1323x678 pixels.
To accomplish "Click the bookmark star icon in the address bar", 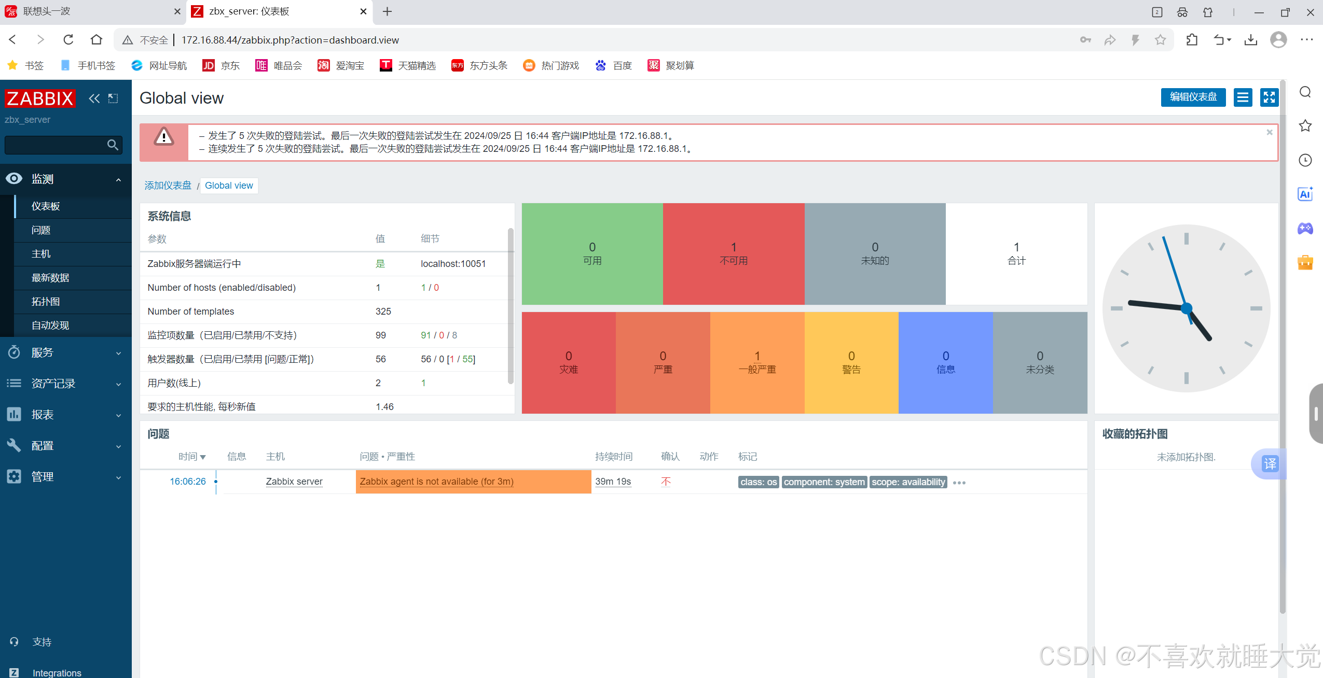I will (x=1160, y=40).
